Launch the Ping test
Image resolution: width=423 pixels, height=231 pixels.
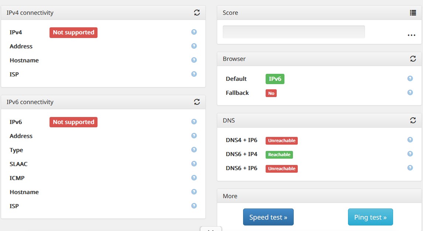(370, 217)
